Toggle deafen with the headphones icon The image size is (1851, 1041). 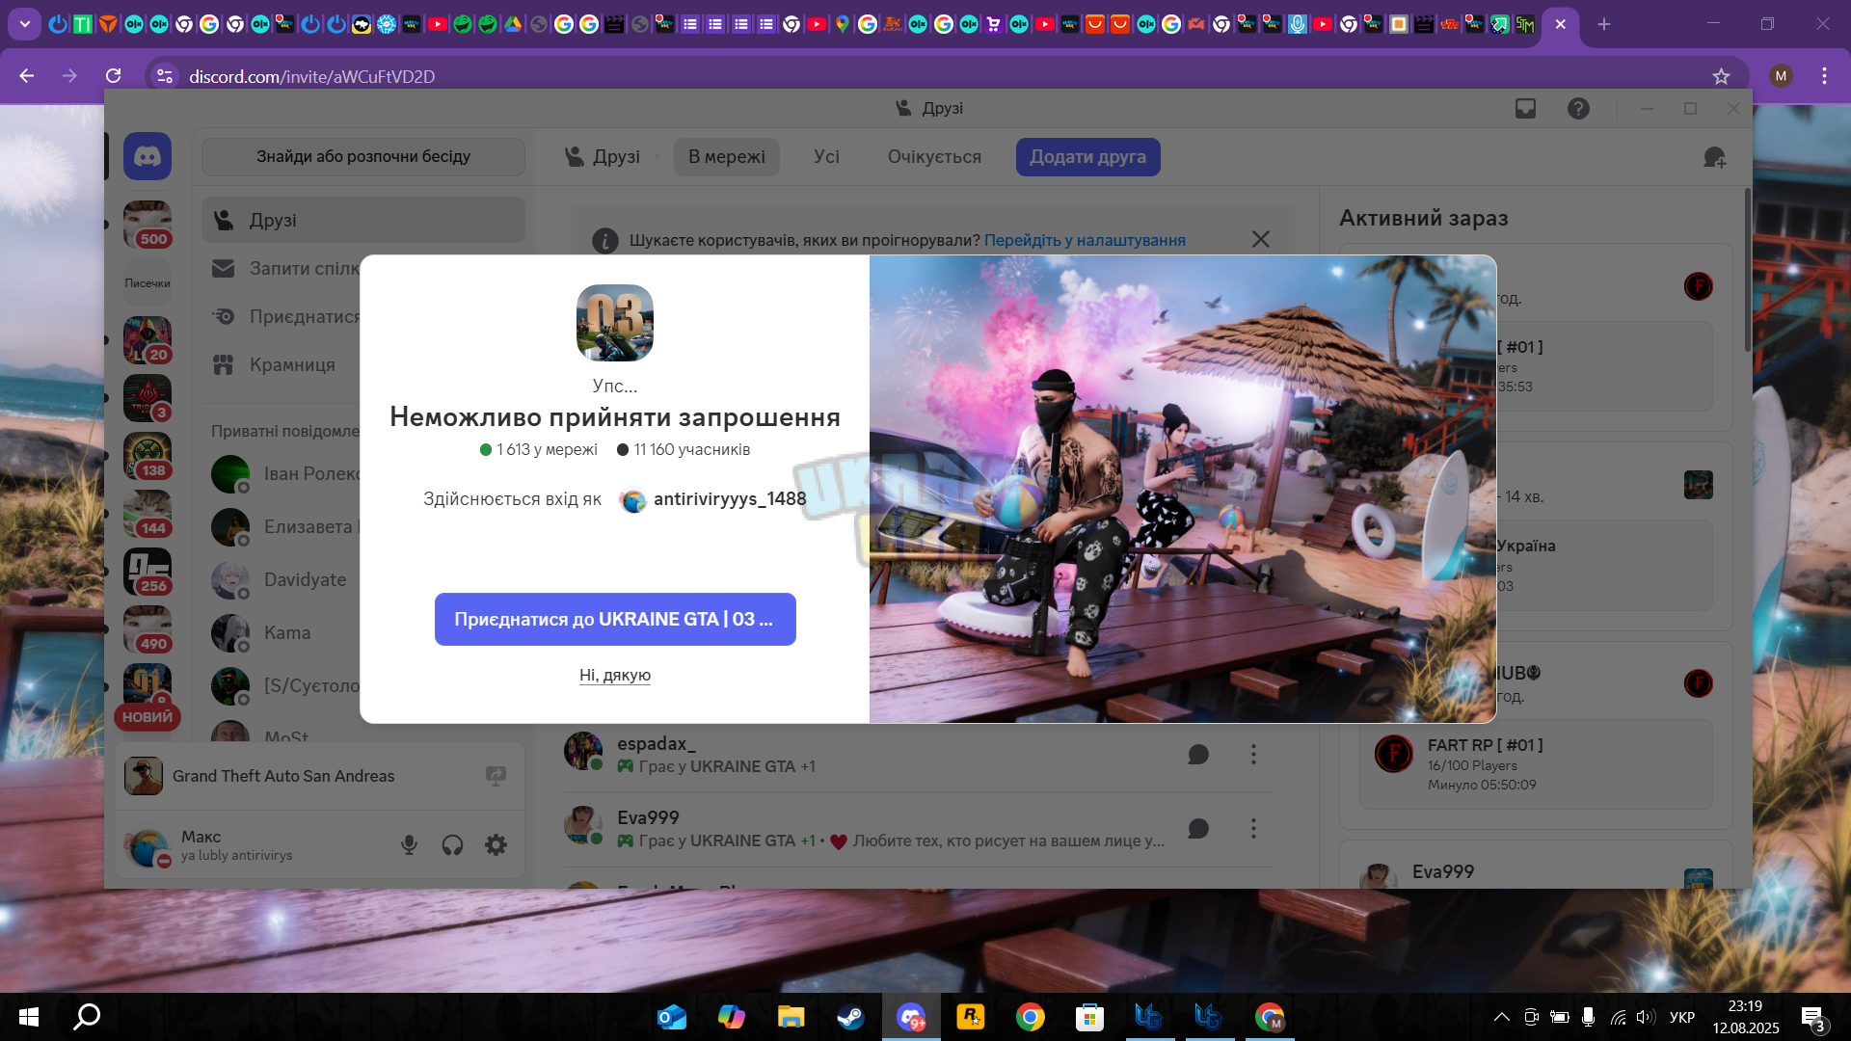tap(452, 845)
